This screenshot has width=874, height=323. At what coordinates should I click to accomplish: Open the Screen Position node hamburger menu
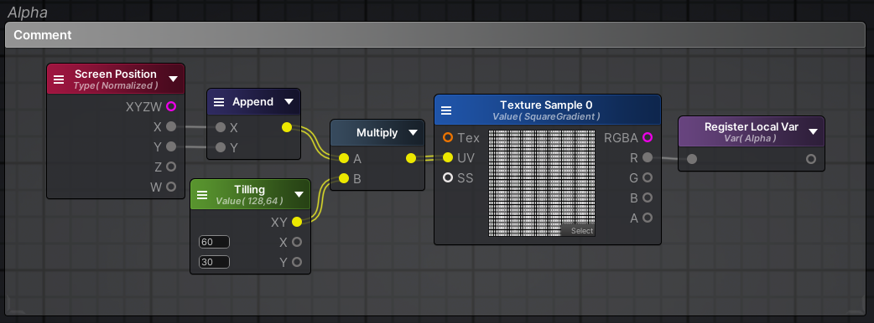click(59, 79)
